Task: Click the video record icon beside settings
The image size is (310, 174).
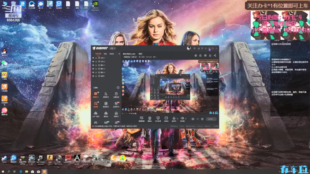Action: click(x=193, y=119)
